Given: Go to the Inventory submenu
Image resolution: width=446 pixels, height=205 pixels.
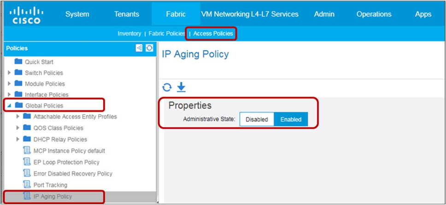Looking at the screenshot, I should point(129,34).
